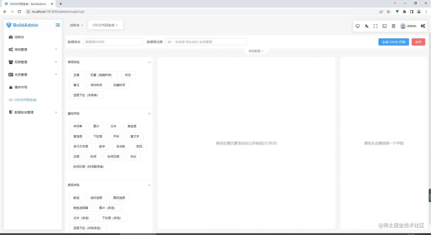Switch to the 控制台 tab

(x=75, y=25)
